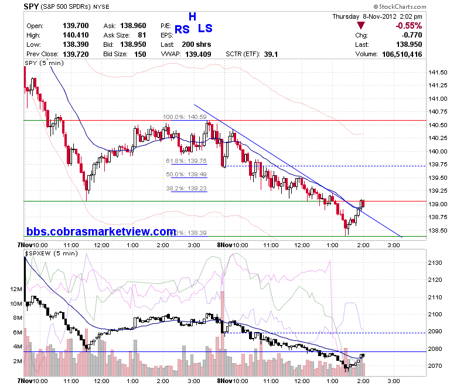Click the red down-triangle change indicator
Image resolution: width=457 pixels, height=386 pixels.
click(361, 26)
